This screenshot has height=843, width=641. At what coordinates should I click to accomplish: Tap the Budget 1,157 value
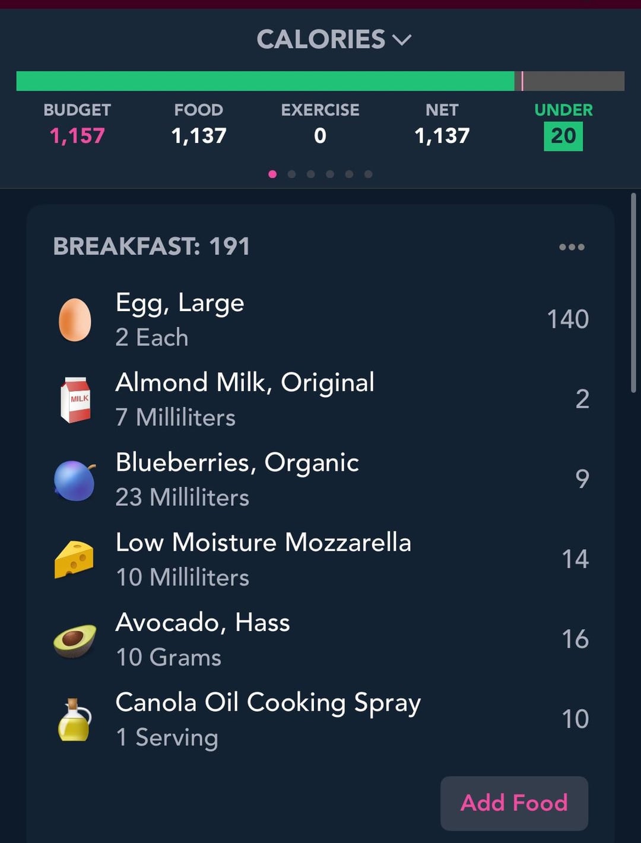[x=77, y=136]
